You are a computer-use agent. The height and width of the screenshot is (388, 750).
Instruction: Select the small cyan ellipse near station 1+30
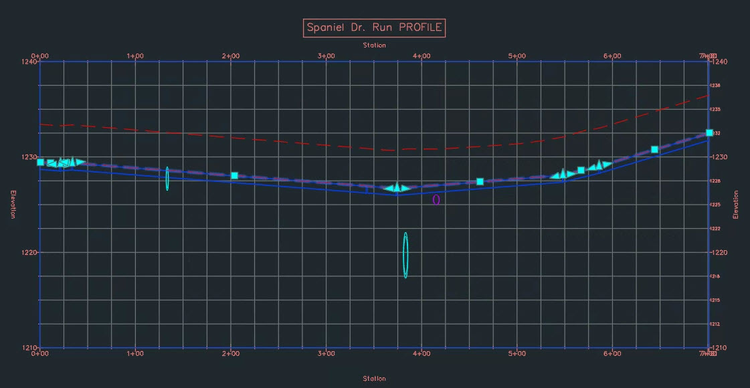[x=167, y=179]
